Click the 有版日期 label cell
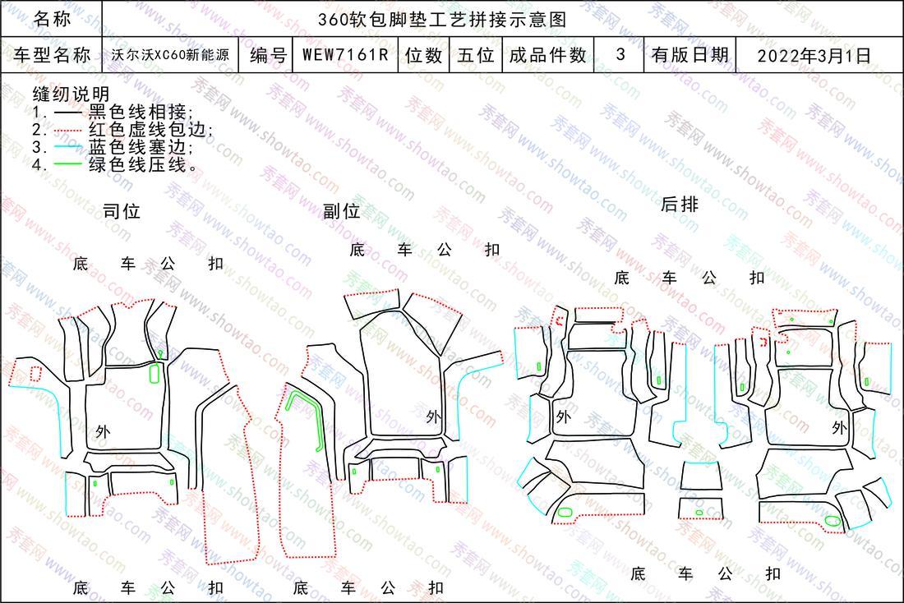Screen dimensions: 904x603 tap(690, 55)
